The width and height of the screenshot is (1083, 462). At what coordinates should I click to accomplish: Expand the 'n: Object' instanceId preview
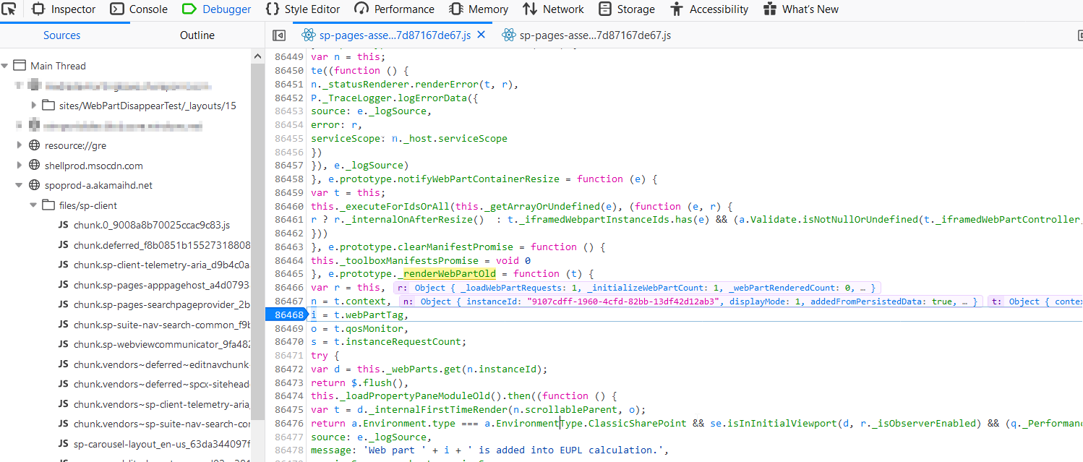click(690, 301)
